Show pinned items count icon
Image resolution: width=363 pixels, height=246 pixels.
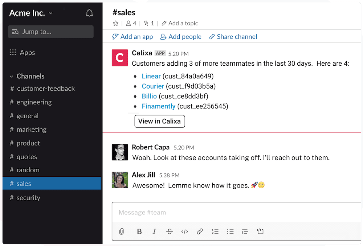click(x=146, y=23)
